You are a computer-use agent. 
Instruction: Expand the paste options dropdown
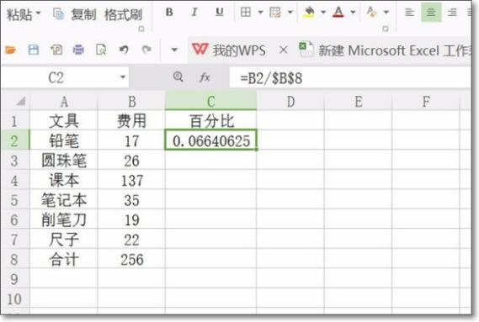[39, 13]
